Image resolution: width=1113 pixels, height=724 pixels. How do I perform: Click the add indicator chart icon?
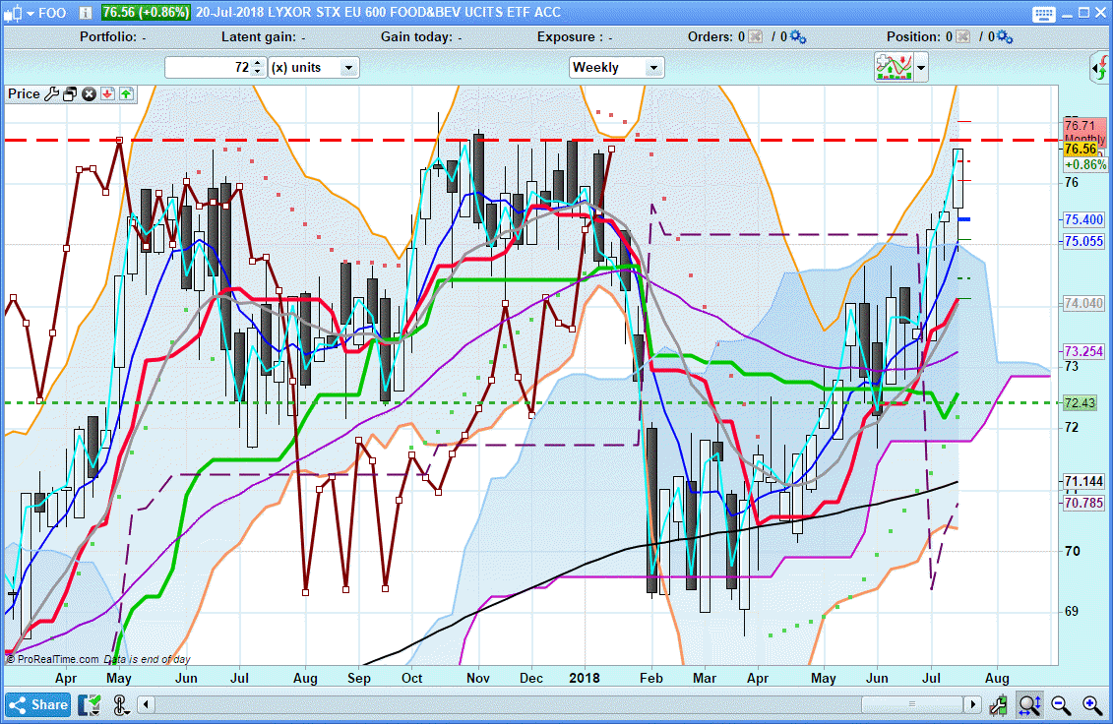[894, 68]
